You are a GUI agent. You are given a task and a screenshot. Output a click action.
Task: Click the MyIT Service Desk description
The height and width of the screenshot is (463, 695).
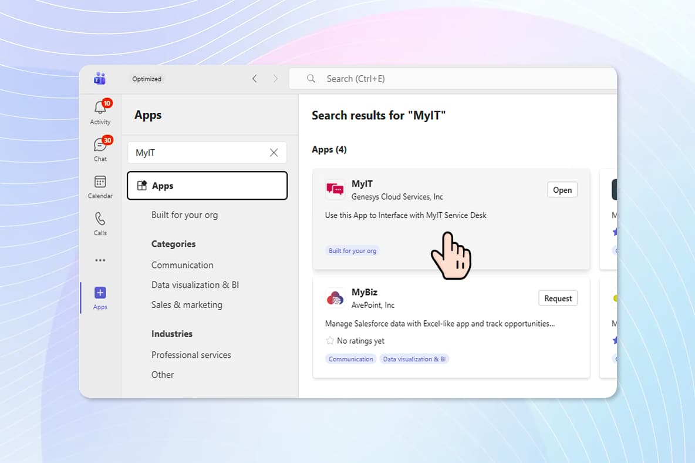(406, 215)
